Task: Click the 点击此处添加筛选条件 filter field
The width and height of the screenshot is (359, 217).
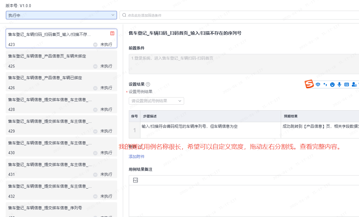Action: pyautogui.click(x=239, y=15)
